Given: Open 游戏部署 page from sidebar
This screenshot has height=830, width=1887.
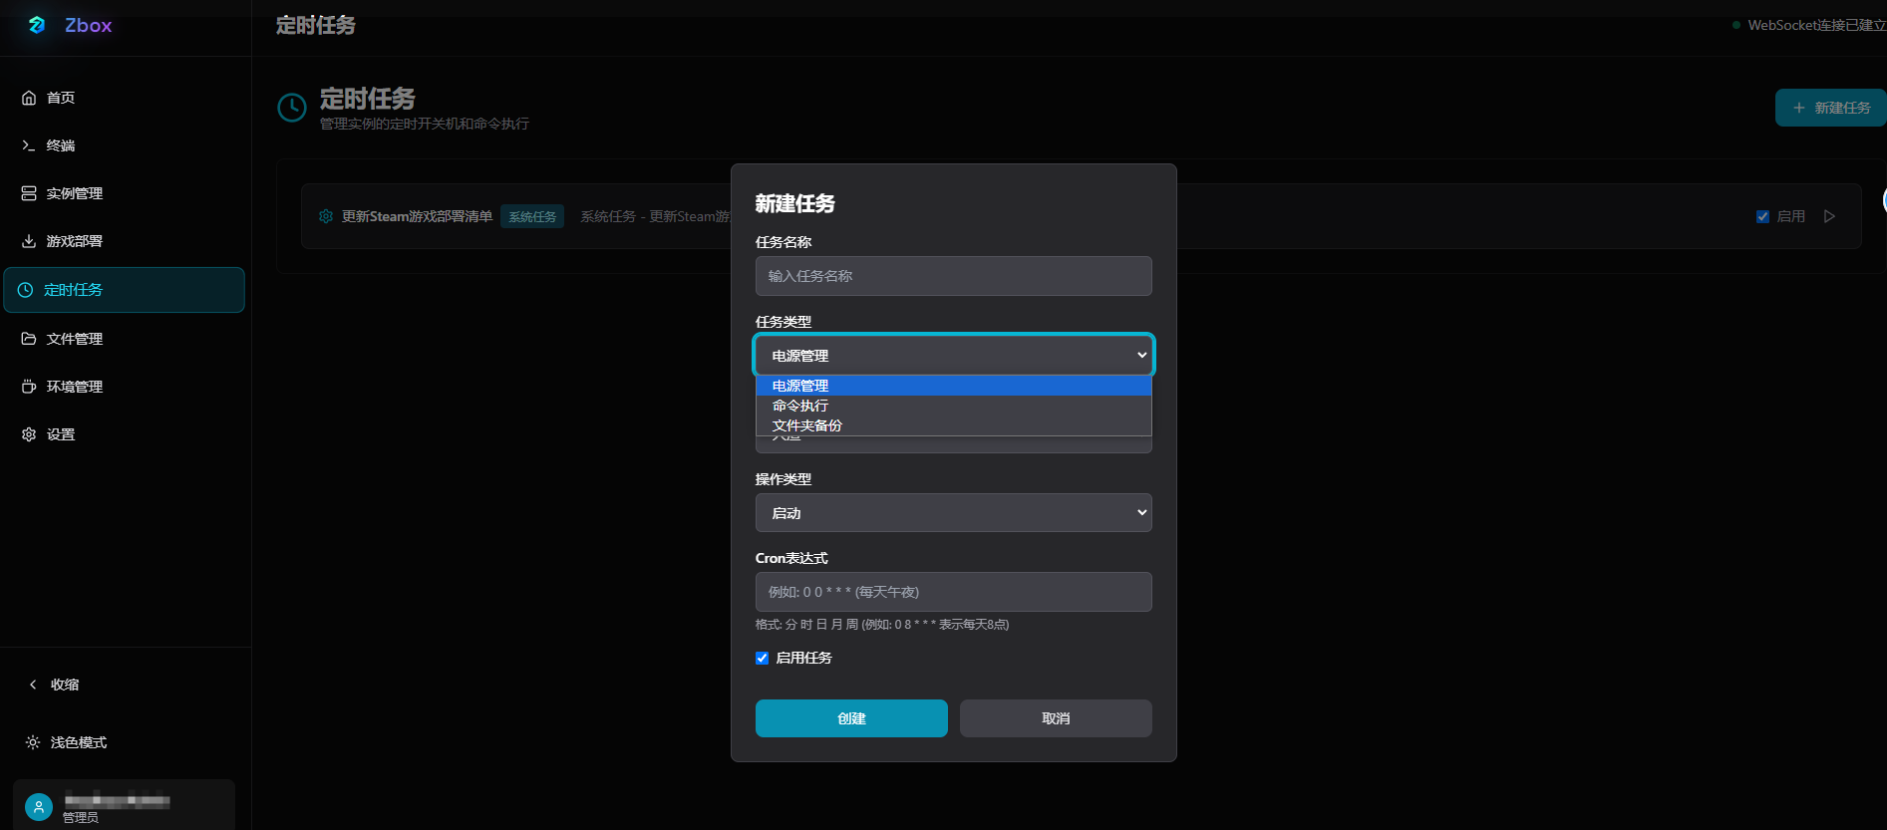Looking at the screenshot, I should [x=125, y=241].
